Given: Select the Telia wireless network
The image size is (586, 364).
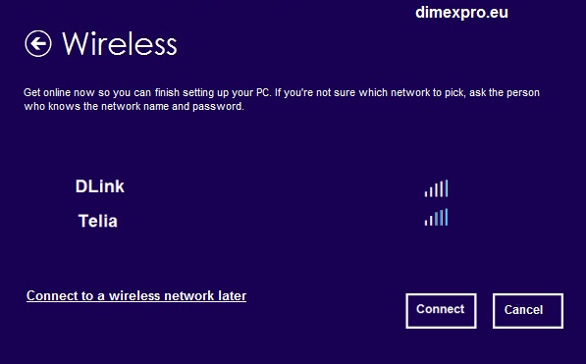Looking at the screenshot, I should tap(98, 221).
